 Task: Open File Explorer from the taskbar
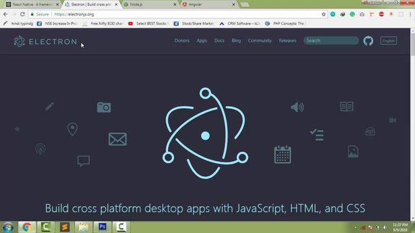(x=84, y=227)
